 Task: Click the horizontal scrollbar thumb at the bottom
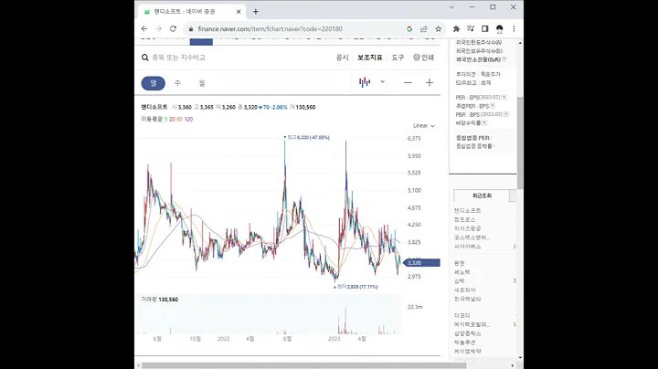coord(304,365)
